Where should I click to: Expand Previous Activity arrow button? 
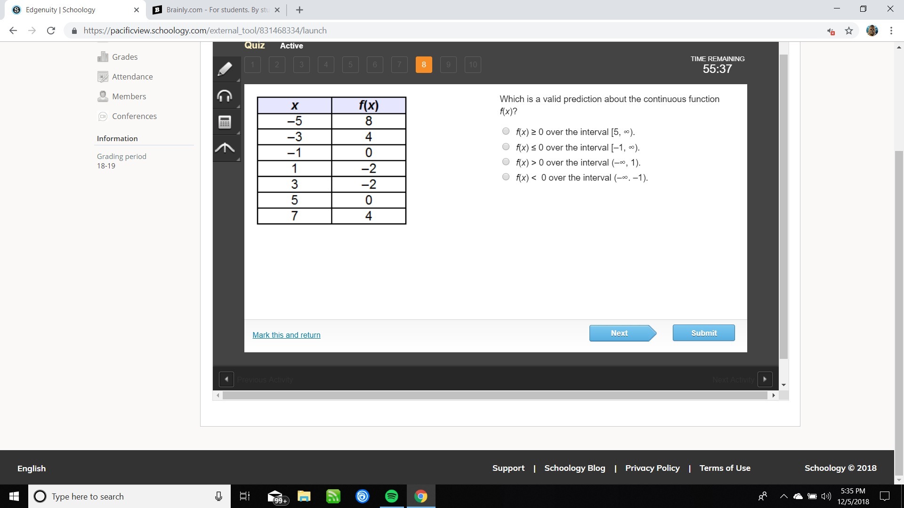(x=226, y=379)
